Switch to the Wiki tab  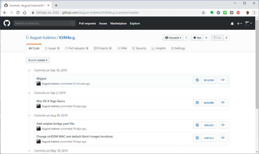[x=122, y=48]
